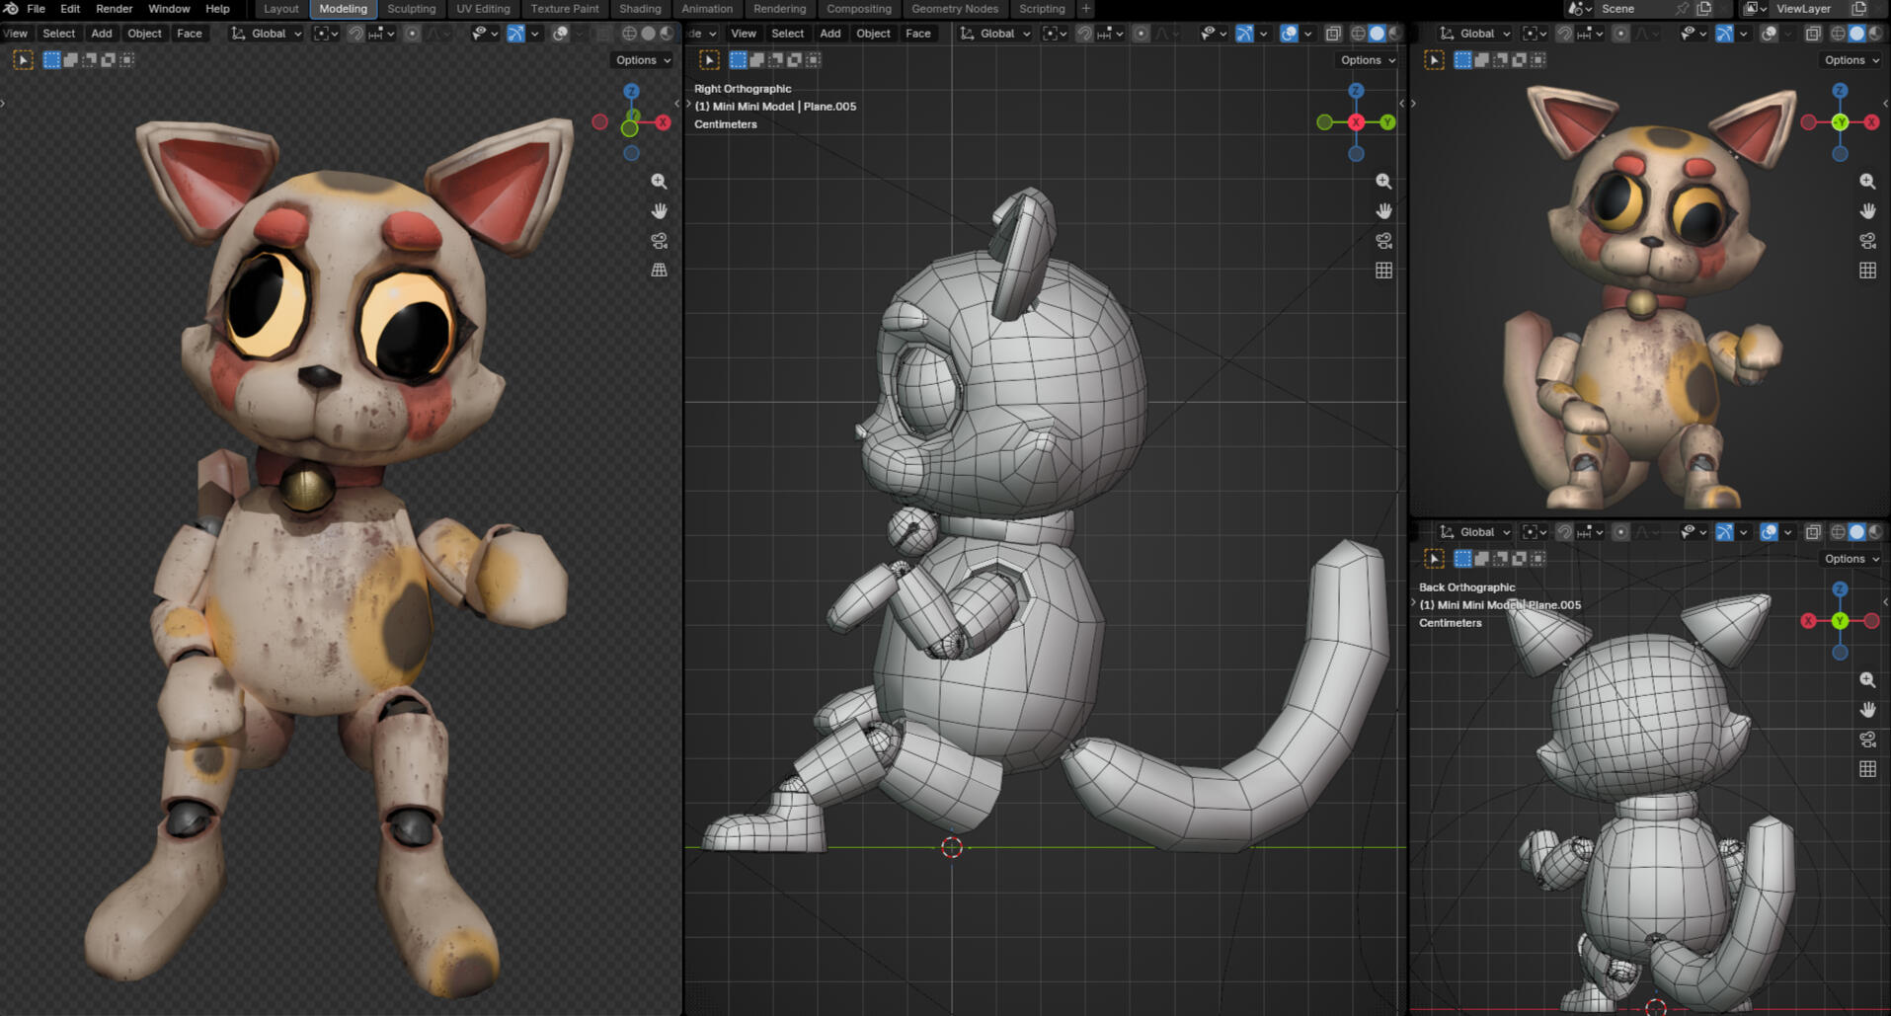The image size is (1891, 1016).
Task: Toggle snapping magnet in Back Orthographic viewport
Action: click(1564, 532)
